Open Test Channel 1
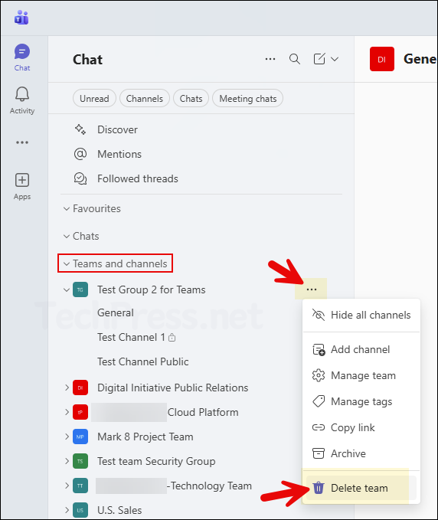The height and width of the screenshot is (520, 438). (x=131, y=337)
